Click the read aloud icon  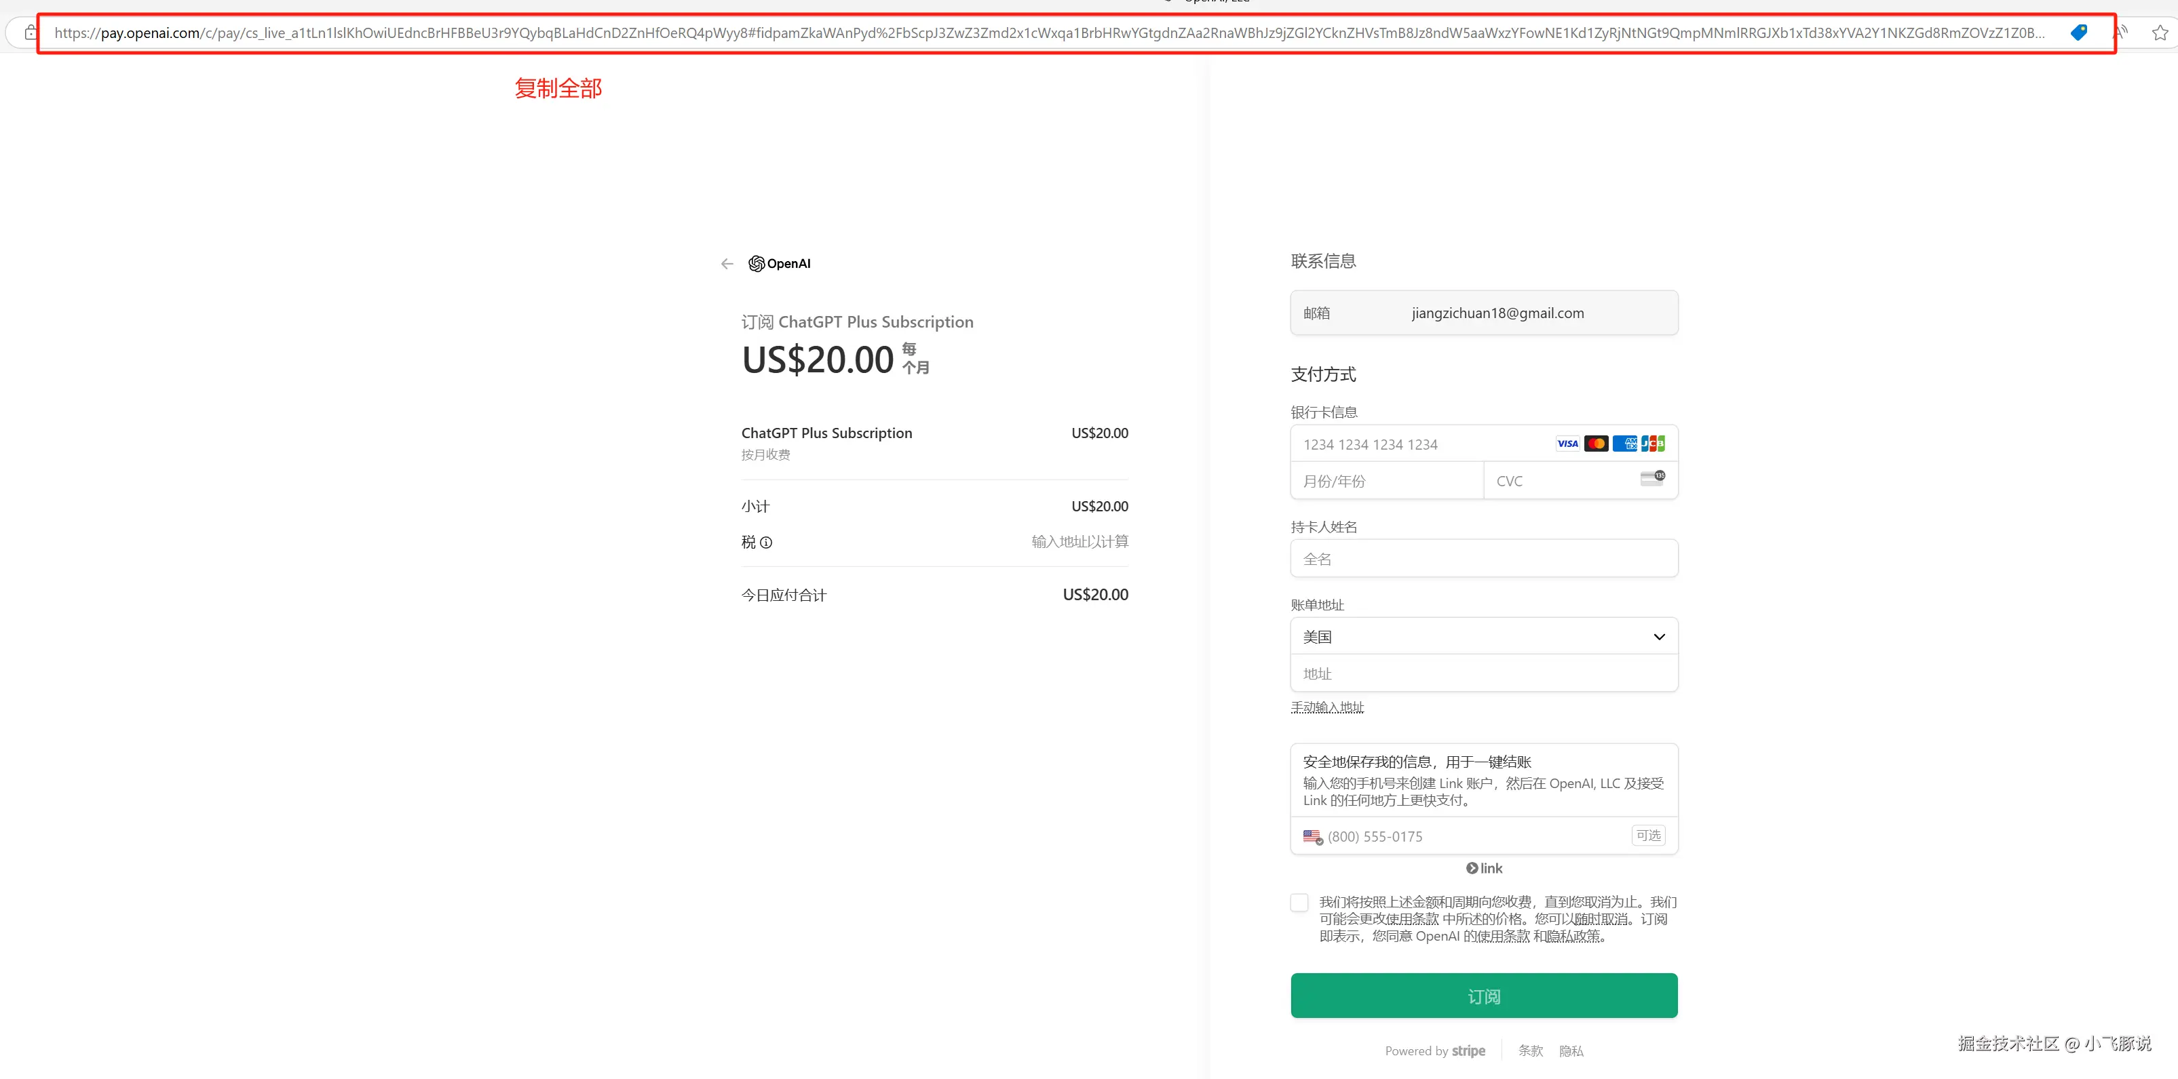coord(2122,33)
